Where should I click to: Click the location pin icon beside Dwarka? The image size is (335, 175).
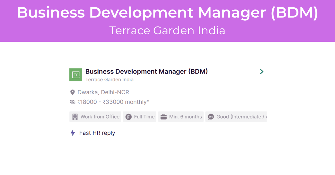72,92
